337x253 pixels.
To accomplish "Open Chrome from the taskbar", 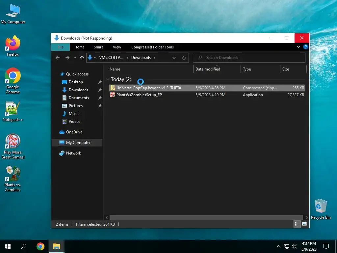I will (40, 246).
